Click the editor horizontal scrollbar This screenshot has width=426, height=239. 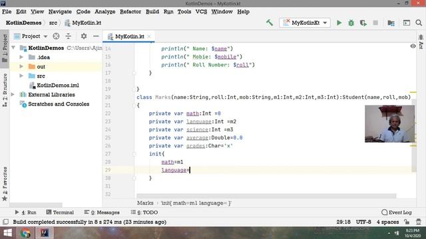[266, 196]
